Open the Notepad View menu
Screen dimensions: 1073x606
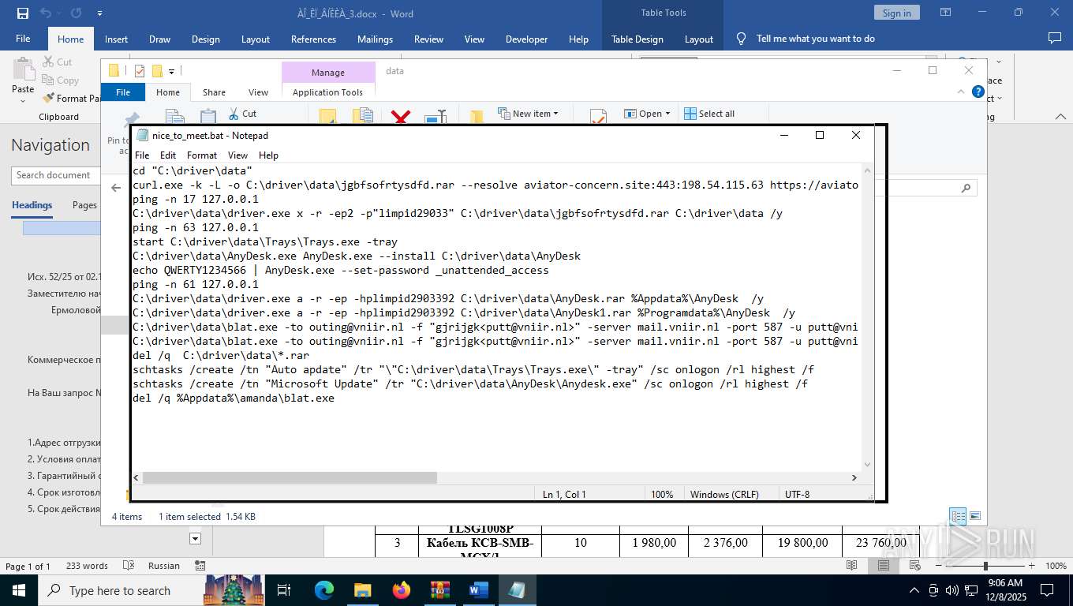(237, 155)
